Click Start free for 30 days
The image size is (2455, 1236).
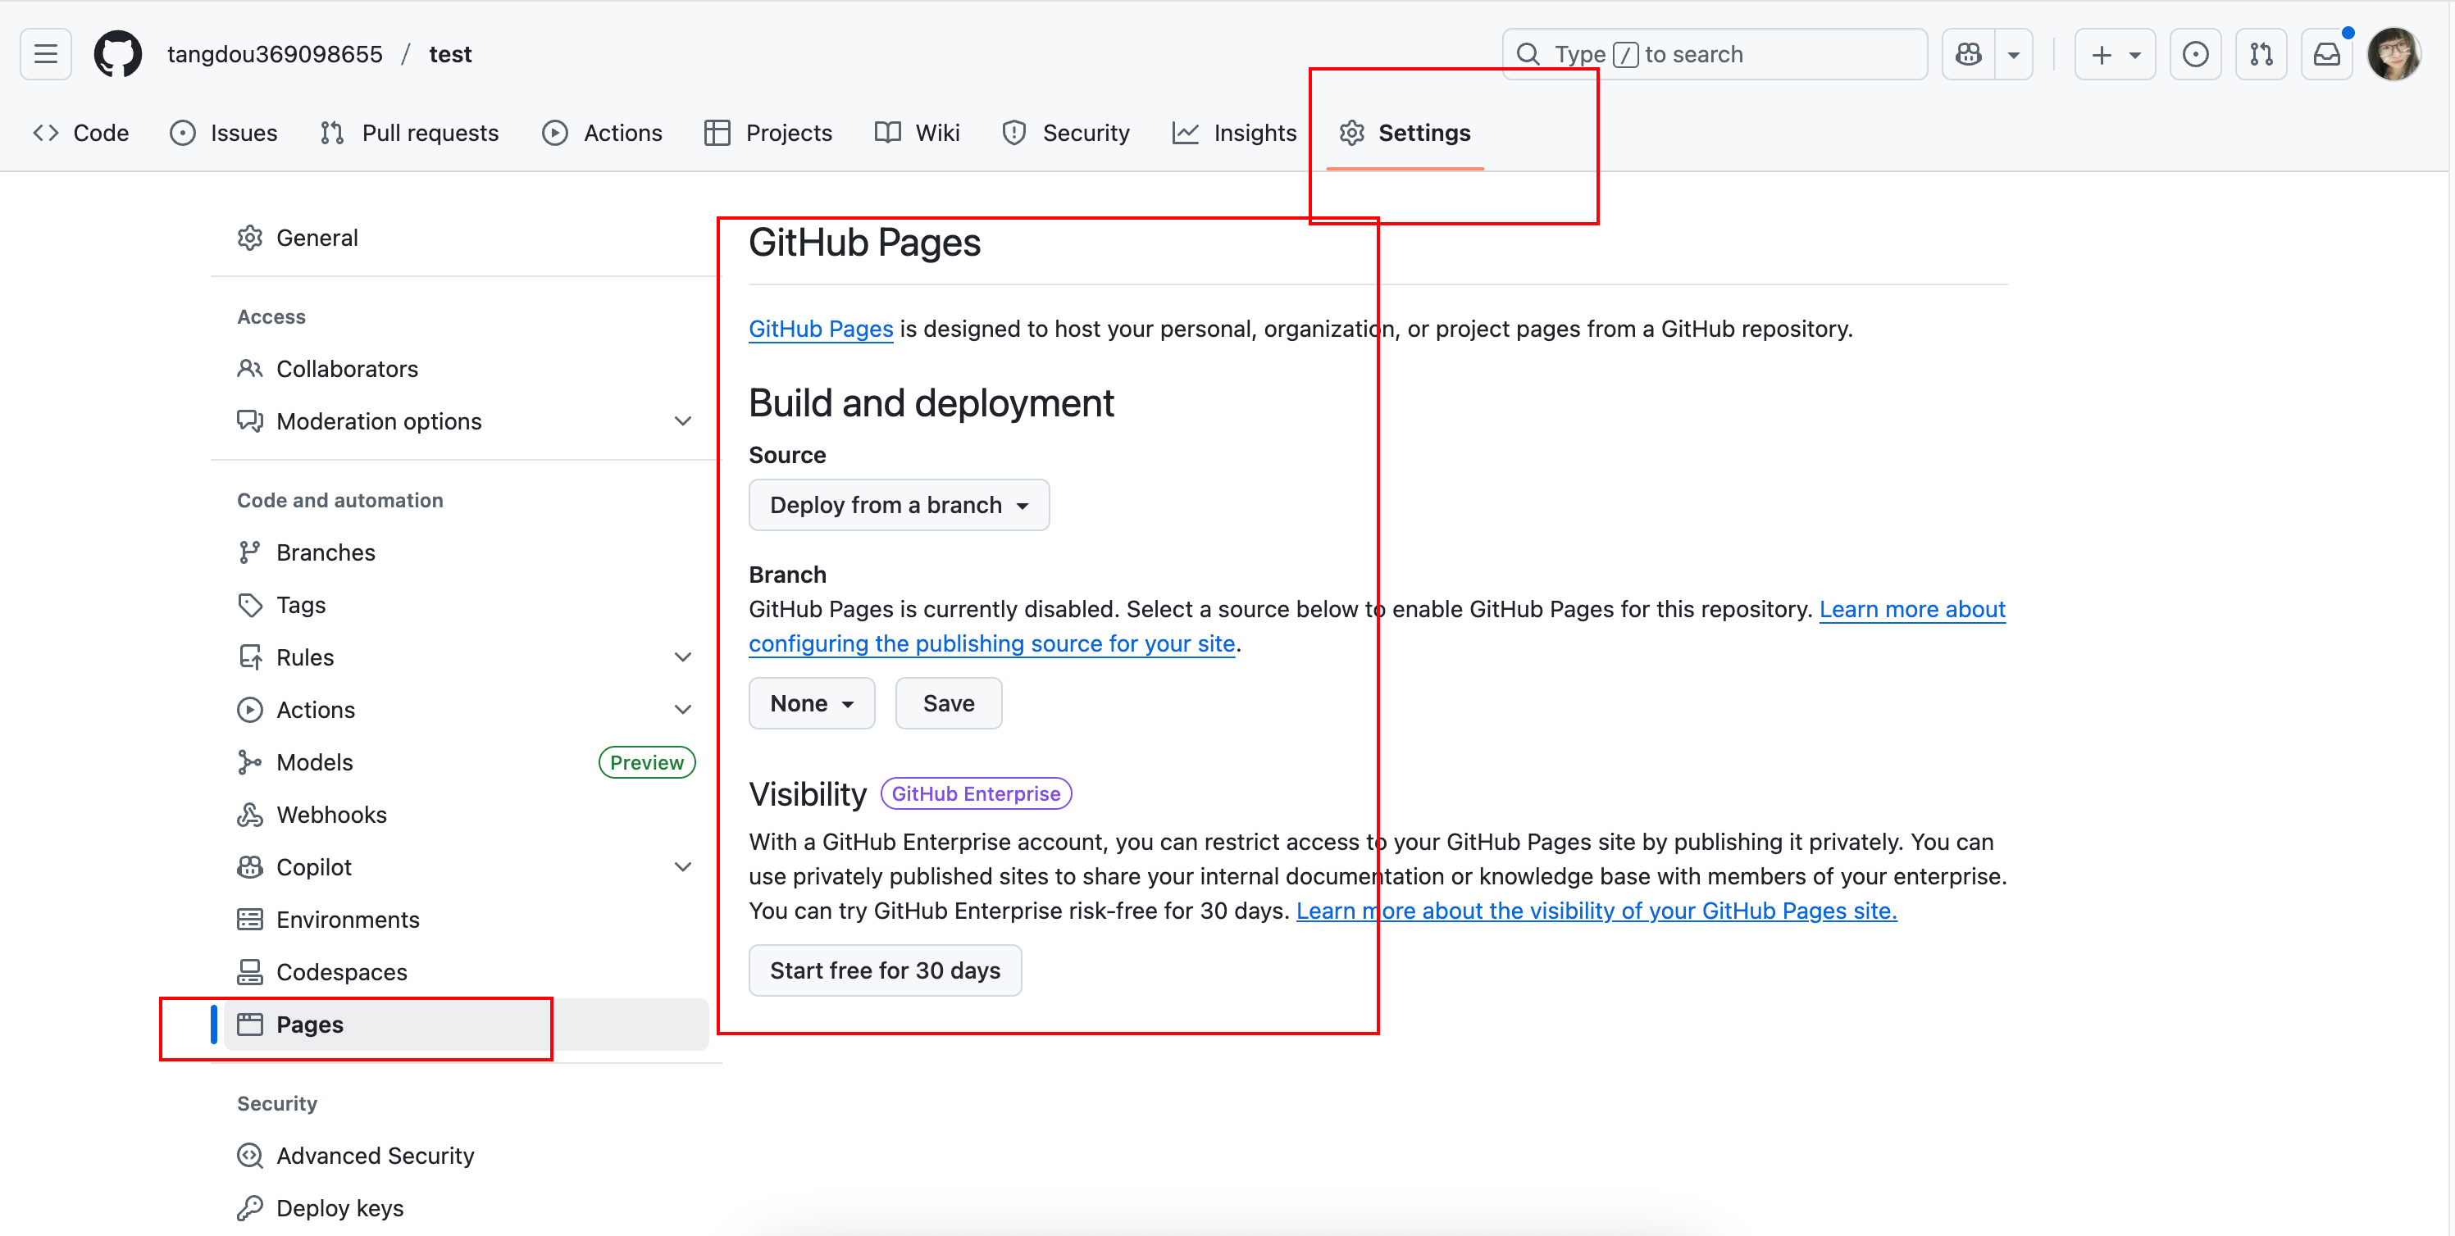(x=885, y=970)
